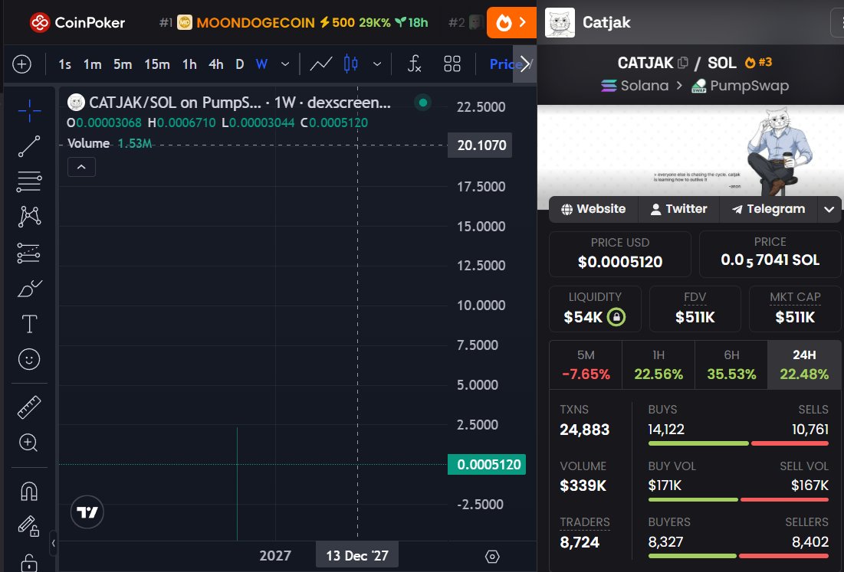Viewport: 844px width, 572px height.
Task: Select the trend line drawing tool
Action: coord(29,146)
